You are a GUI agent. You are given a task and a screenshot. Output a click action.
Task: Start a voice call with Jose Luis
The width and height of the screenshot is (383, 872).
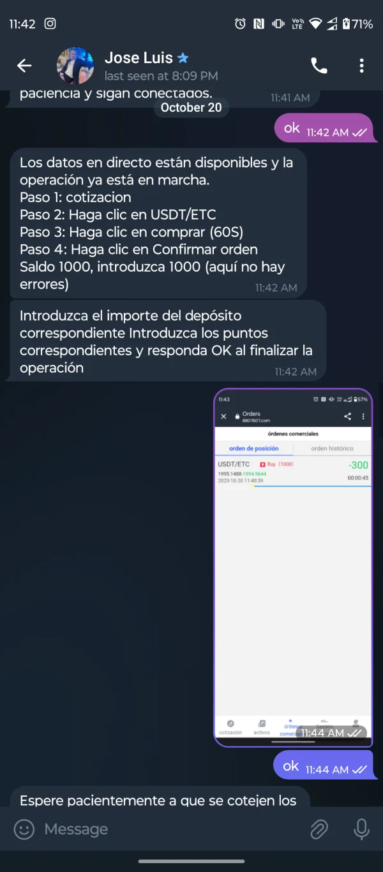(319, 65)
